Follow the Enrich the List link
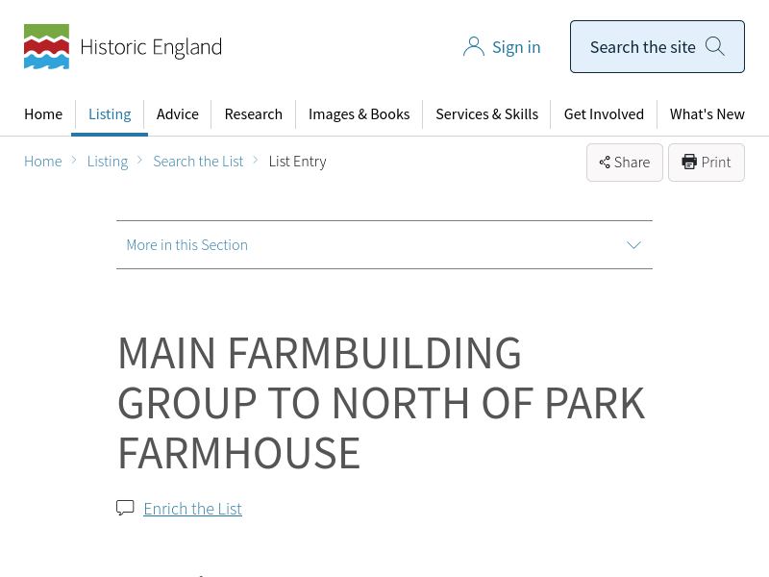 coord(192,509)
